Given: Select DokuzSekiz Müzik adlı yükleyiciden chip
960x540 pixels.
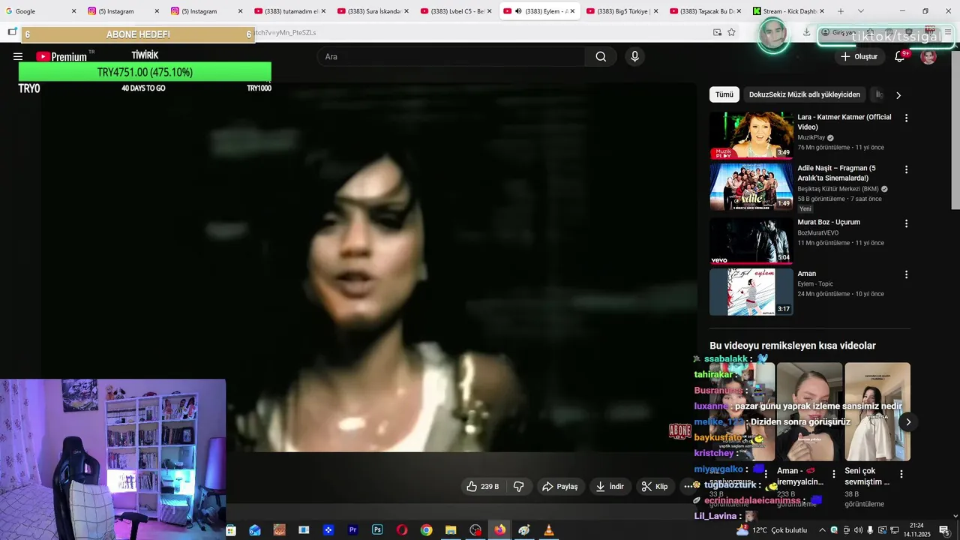Looking at the screenshot, I should point(805,94).
